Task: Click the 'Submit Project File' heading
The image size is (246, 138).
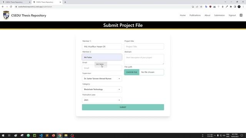Action: pos(123,25)
